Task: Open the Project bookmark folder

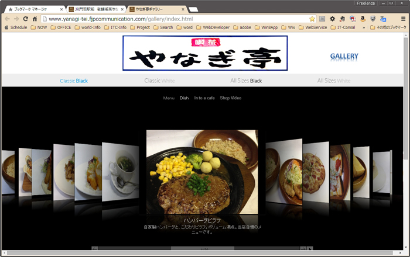Action: coord(140,27)
